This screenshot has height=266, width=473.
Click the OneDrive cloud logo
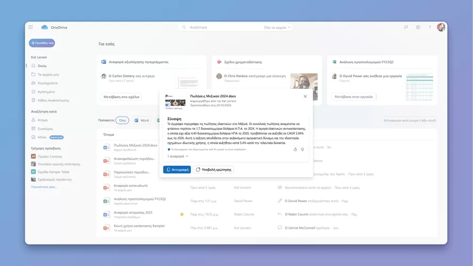point(45,27)
